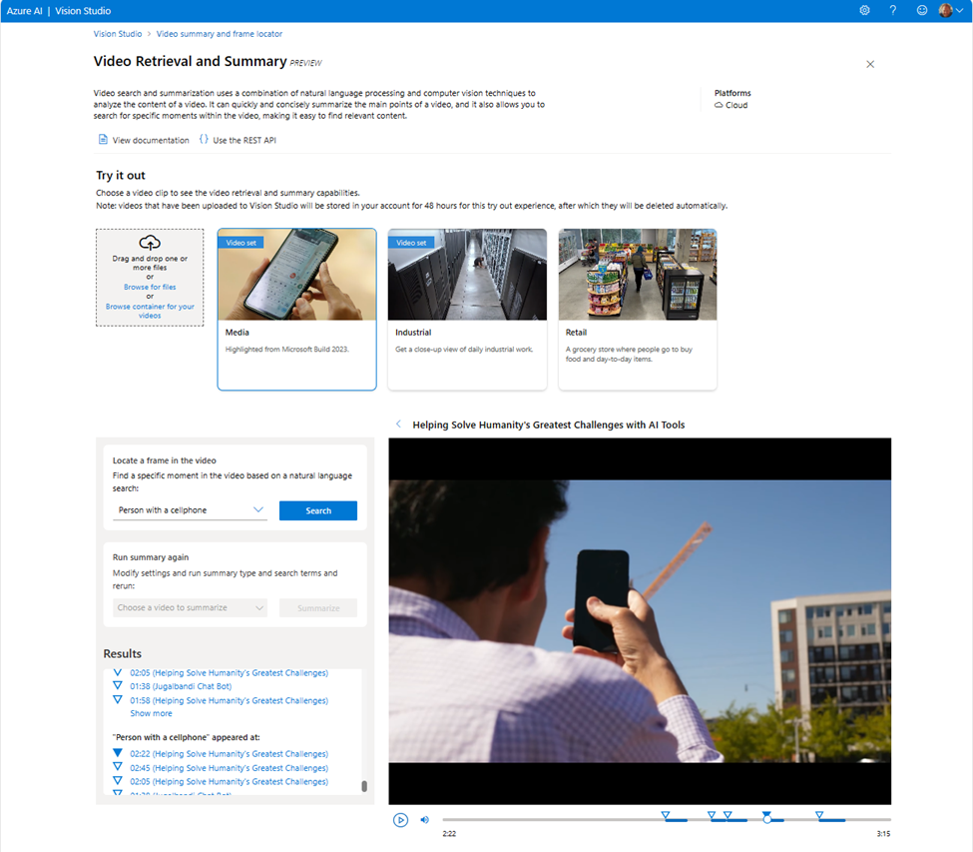Select the Industrial video set card

pyautogui.click(x=467, y=310)
